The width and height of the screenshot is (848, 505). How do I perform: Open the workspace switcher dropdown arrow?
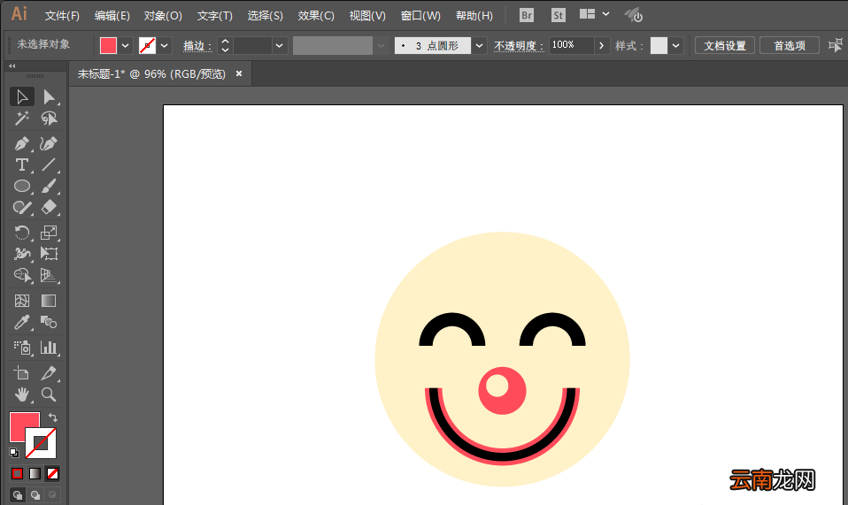[605, 14]
